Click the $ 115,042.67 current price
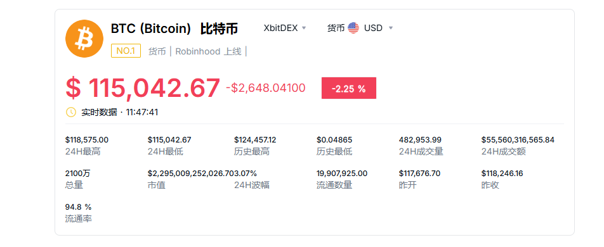This screenshot has height=247, width=604. point(143,88)
